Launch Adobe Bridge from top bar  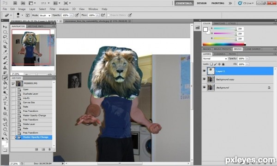pyautogui.click(x=15, y=3)
